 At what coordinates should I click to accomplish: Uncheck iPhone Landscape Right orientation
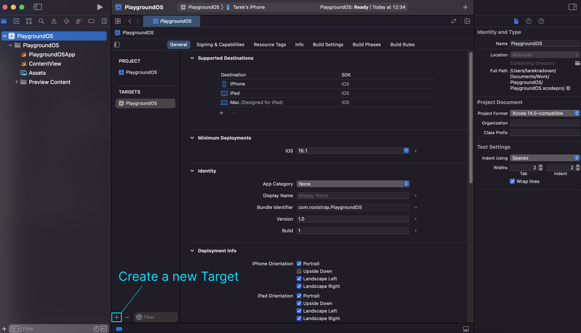click(x=299, y=286)
